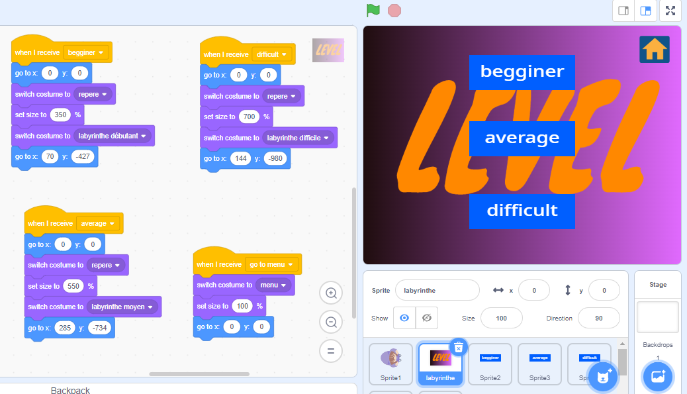Click the sprite name field labyrinthe
Image resolution: width=687 pixels, height=394 pixels.
pyautogui.click(x=437, y=290)
